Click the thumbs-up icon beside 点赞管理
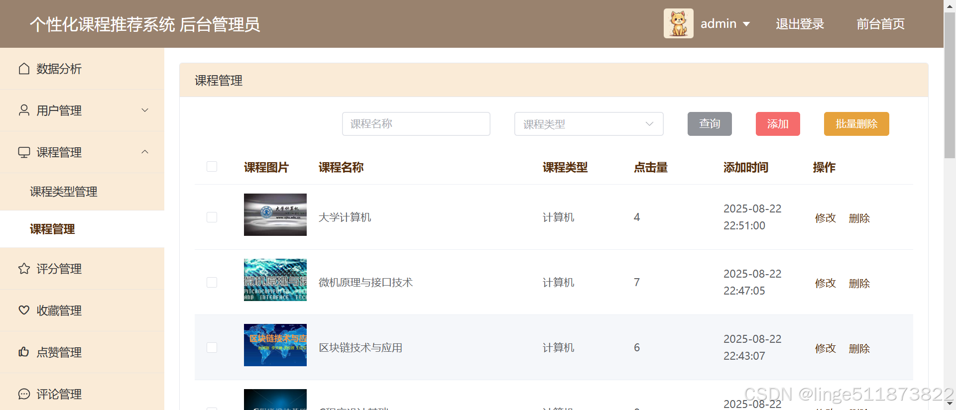 [x=24, y=352]
